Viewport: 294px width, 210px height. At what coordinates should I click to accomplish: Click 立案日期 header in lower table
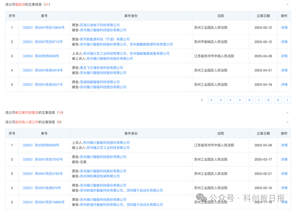[263, 134]
